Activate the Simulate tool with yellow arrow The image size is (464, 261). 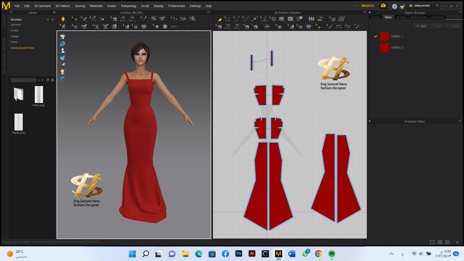pyautogui.click(x=63, y=19)
